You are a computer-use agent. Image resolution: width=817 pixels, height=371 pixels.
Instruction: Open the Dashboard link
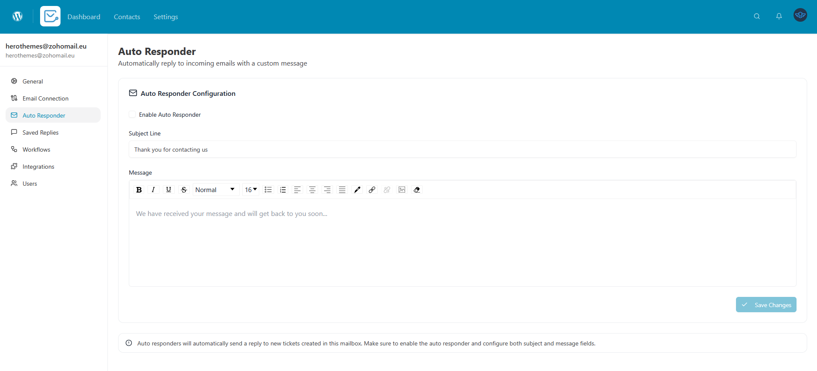click(x=84, y=17)
